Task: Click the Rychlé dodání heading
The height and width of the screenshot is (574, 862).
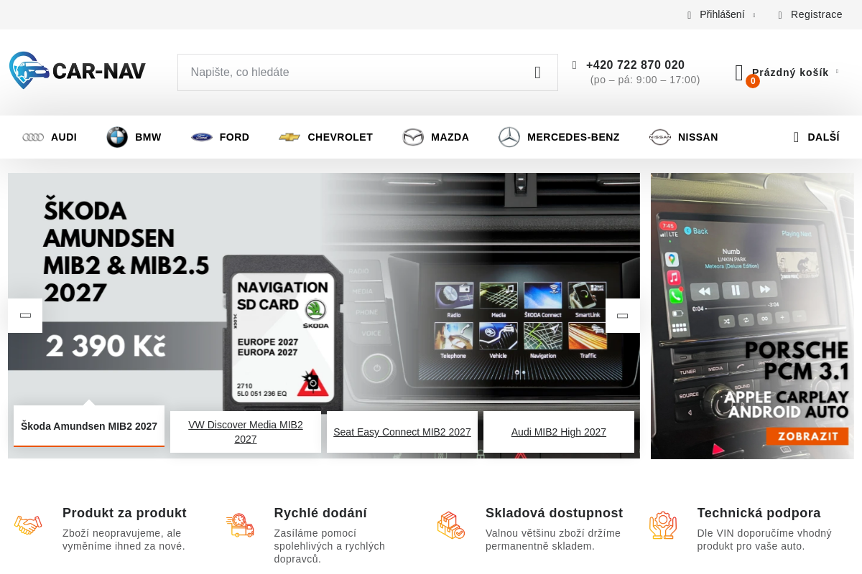Action: click(320, 513)
